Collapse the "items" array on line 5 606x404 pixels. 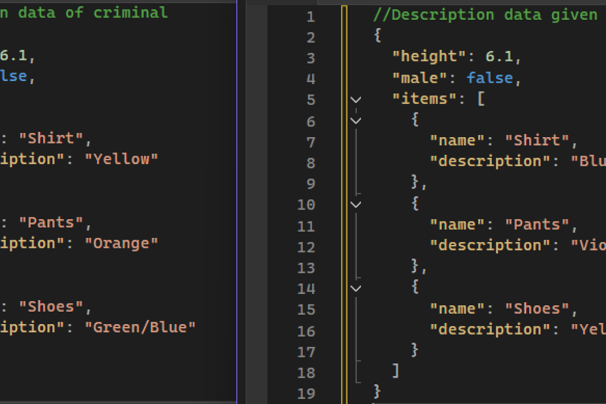coord(356,100)
